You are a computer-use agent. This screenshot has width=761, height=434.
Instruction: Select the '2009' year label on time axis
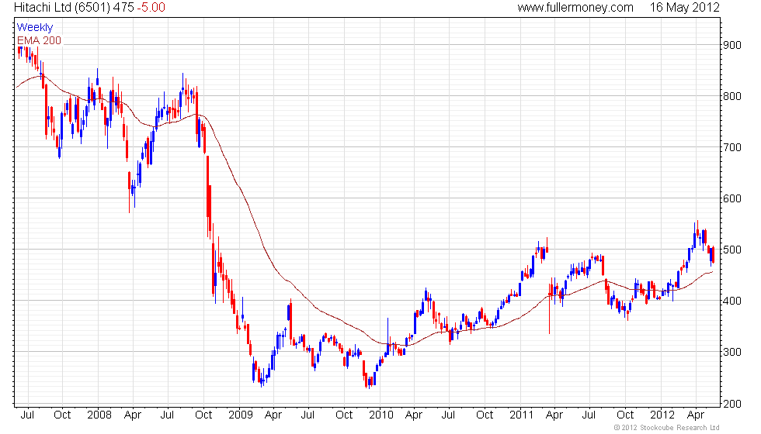pyautogui.click(x=240, y=415)
